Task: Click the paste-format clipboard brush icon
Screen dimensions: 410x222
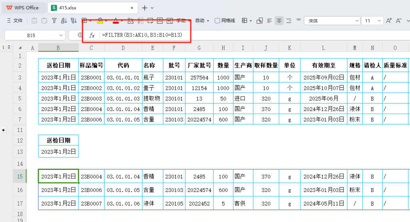Action: click(44, 21)
